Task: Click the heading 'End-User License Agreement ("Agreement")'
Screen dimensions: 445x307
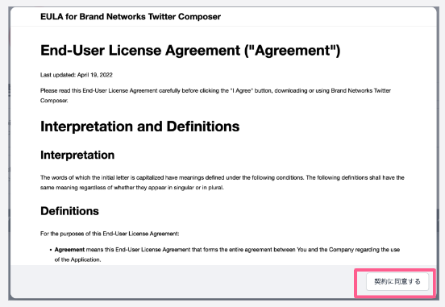Action: pyautogui.click(x=190, y=51)
